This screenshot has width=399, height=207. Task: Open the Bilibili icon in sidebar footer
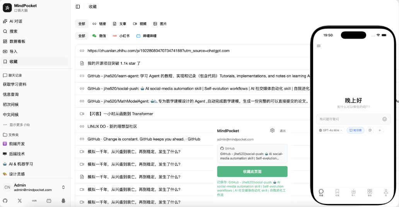pos(49,200)
